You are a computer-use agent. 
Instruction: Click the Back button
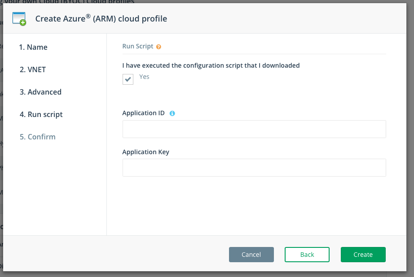tap(307, 255)
